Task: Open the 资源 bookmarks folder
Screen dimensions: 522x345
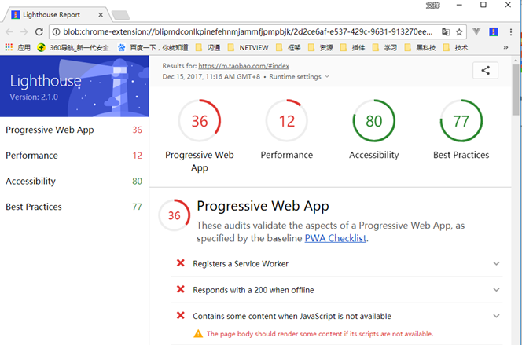Action: 321,48
